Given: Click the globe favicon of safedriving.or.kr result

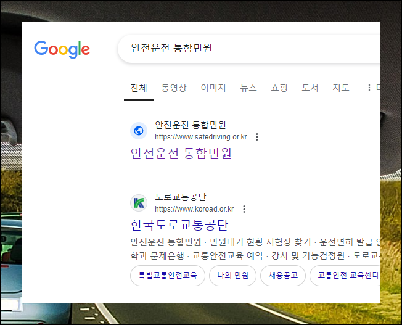Looking at the screenshot, I should [139, 131].
